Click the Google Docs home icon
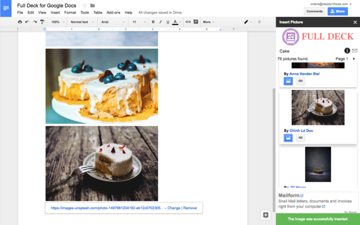 (6, 8)
